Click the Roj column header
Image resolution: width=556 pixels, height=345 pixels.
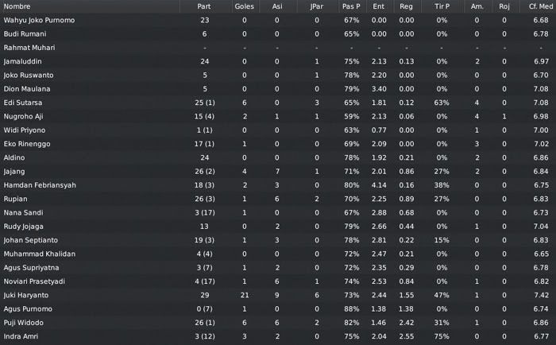coord(504,6)
